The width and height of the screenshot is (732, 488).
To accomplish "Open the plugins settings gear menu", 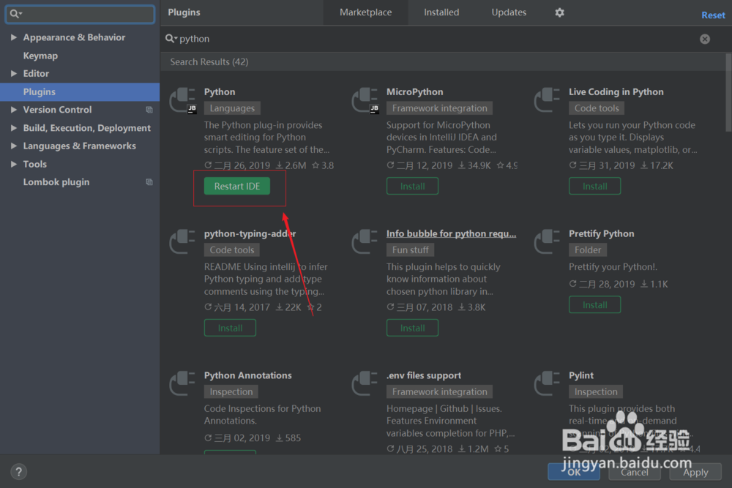I will coord(559,12).
